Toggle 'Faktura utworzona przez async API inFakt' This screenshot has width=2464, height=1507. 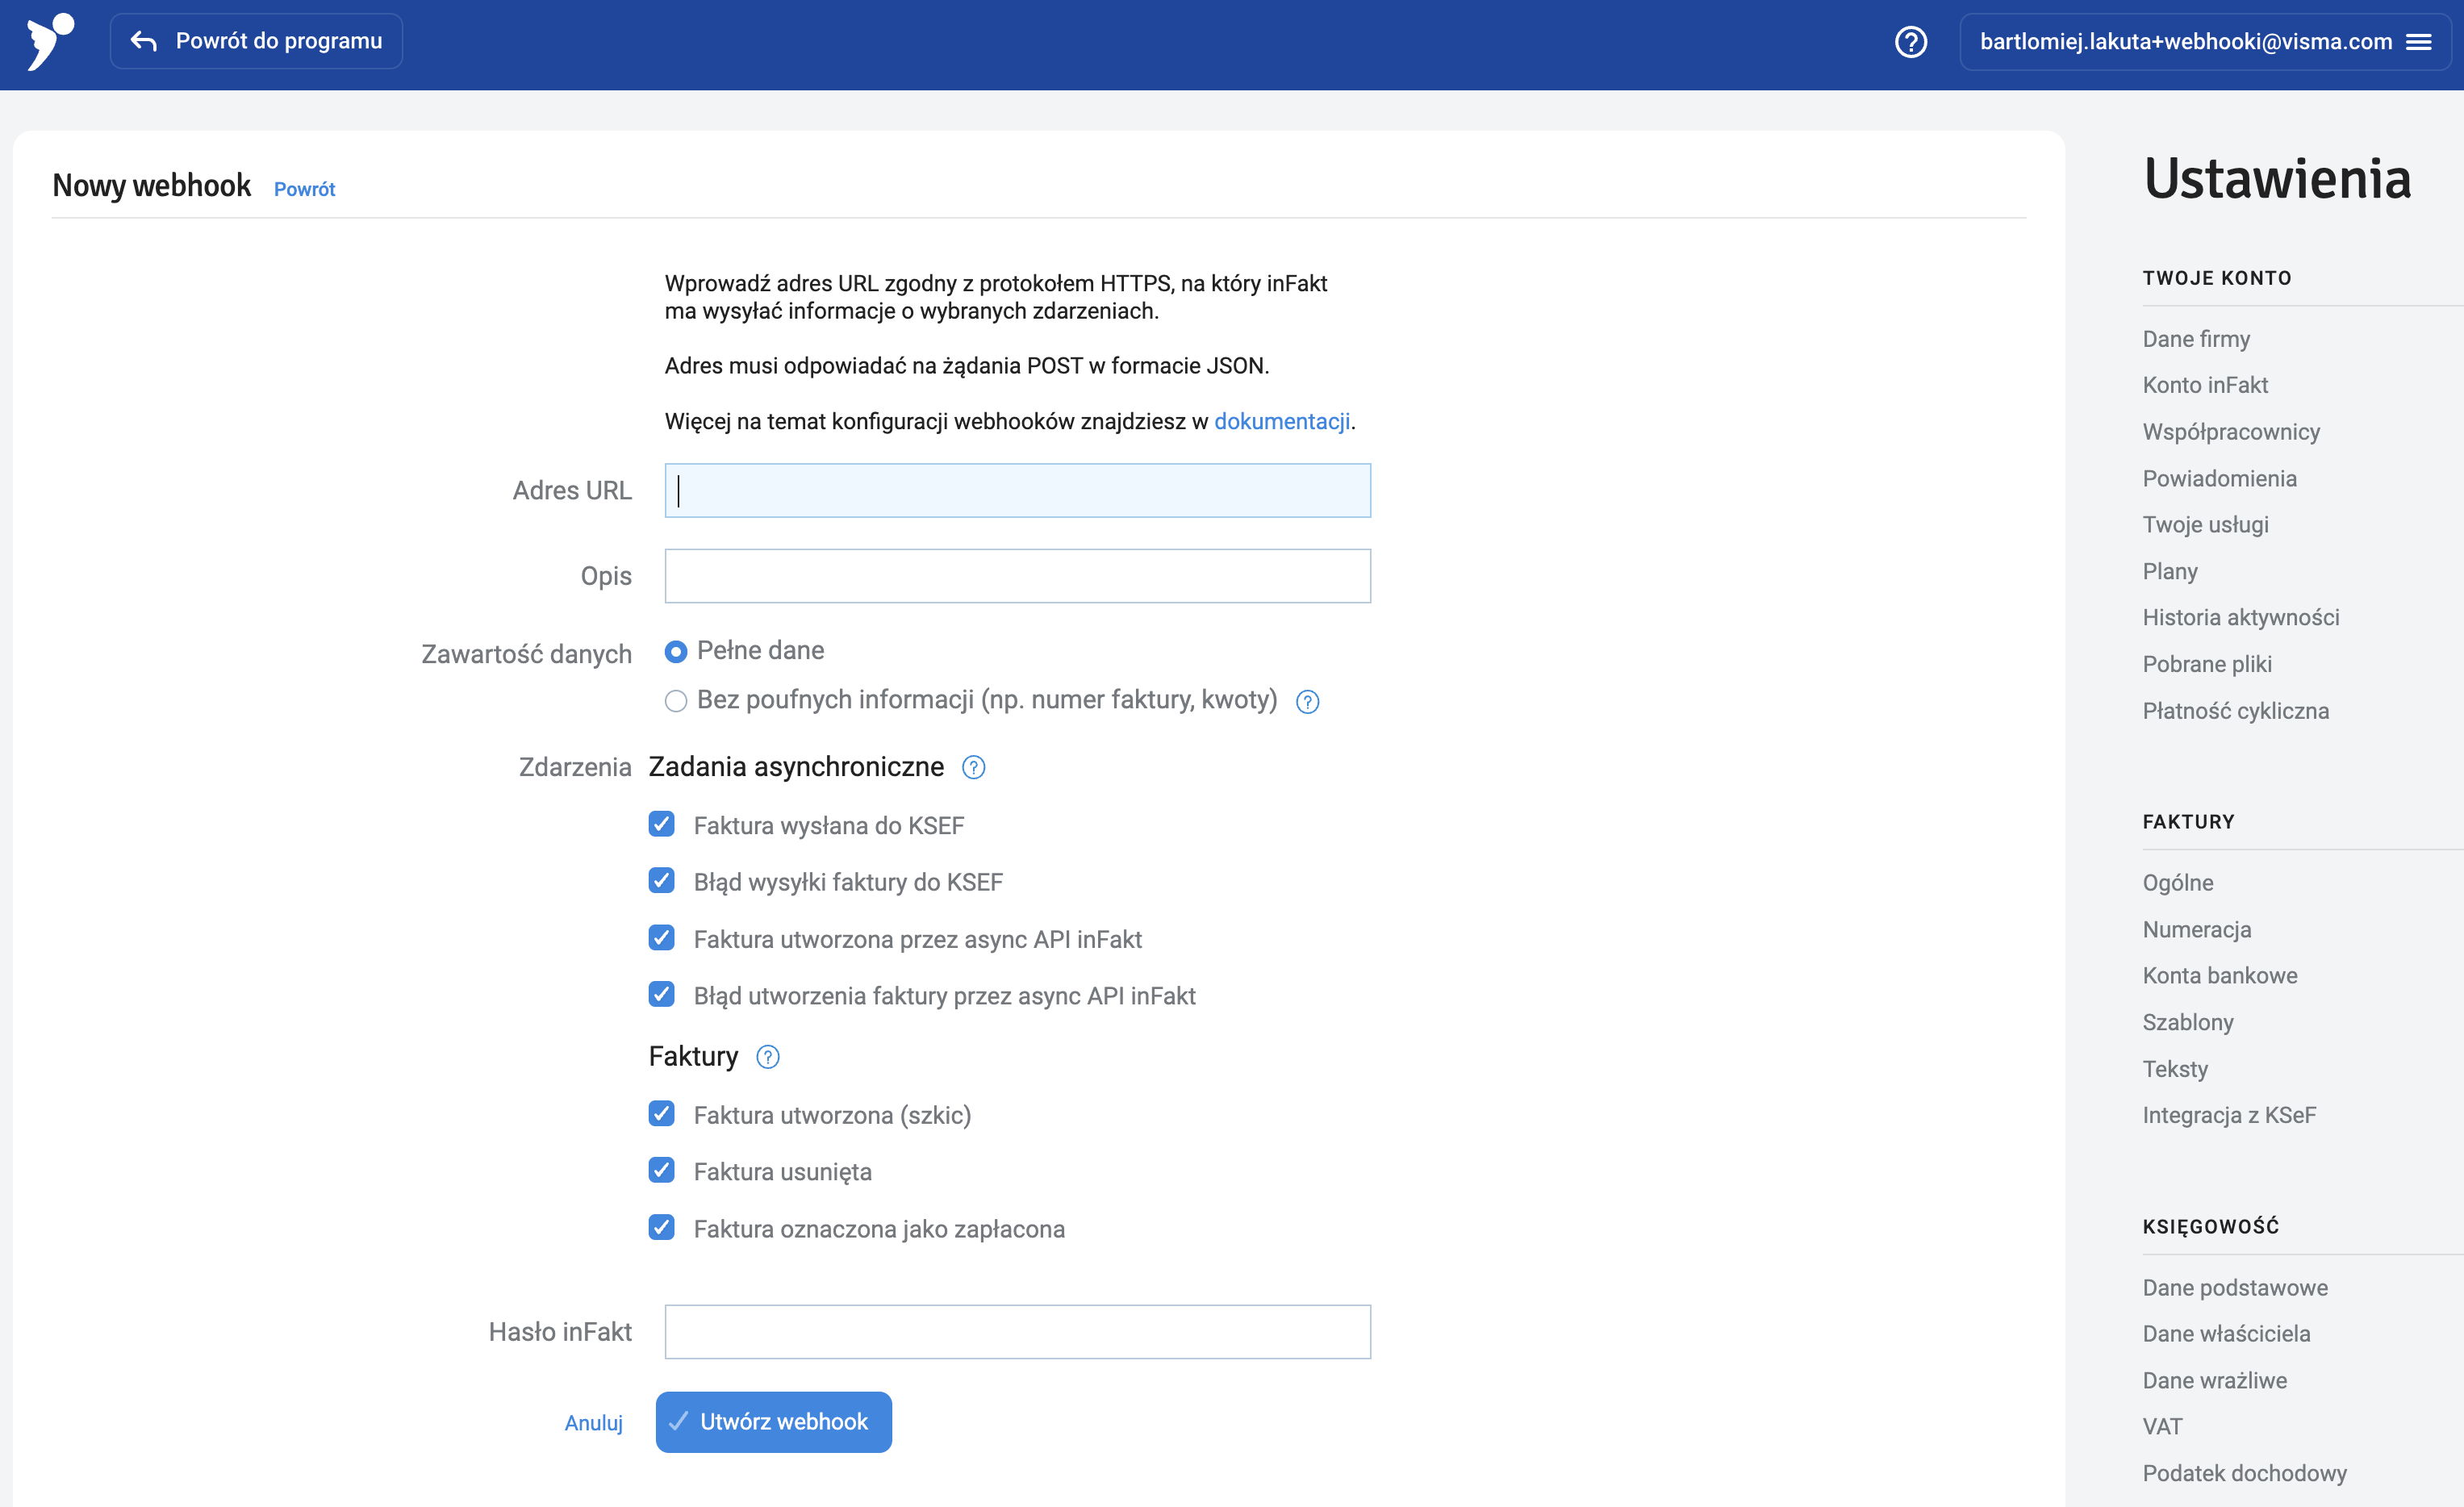(661, 938)
